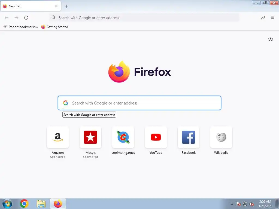This screenshot has width=279, height=209.
Task: Open the Getting Started bookmark
Action: tap(54, 27)
